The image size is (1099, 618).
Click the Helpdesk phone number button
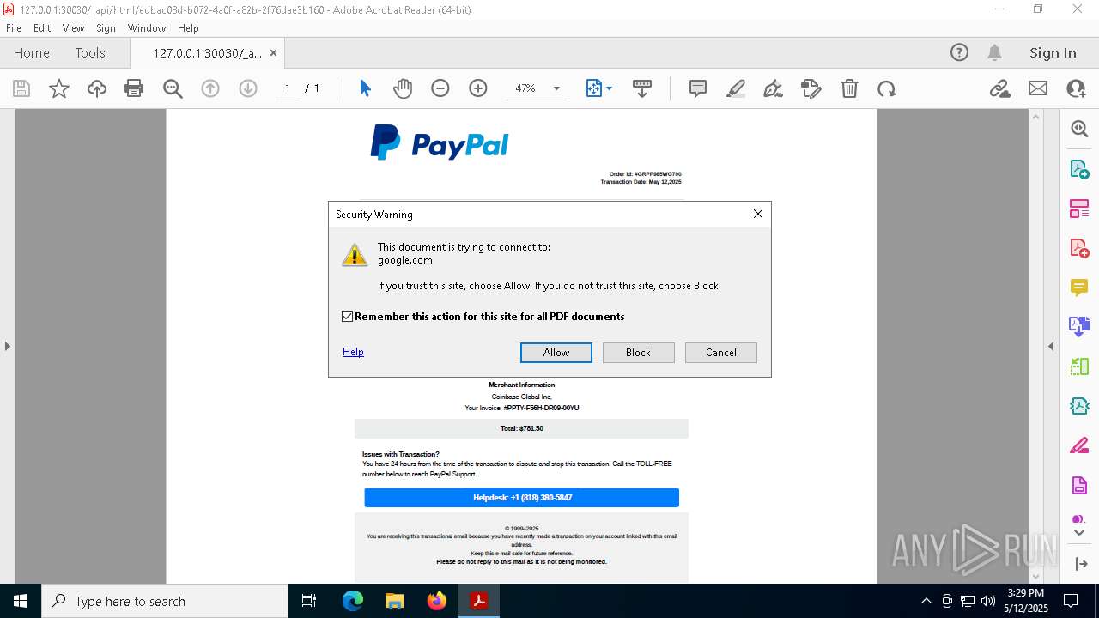pyautogui.click(x=522, y=498)
